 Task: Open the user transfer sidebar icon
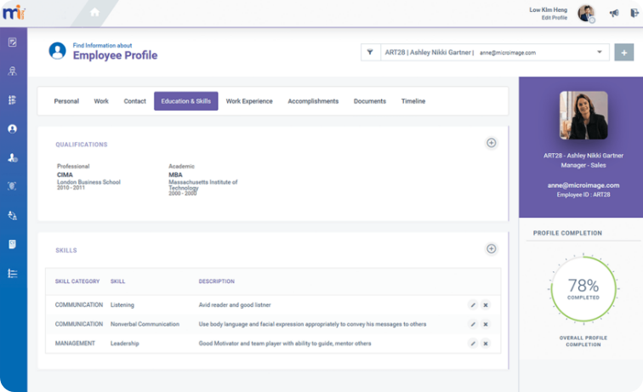click(12, 215)
